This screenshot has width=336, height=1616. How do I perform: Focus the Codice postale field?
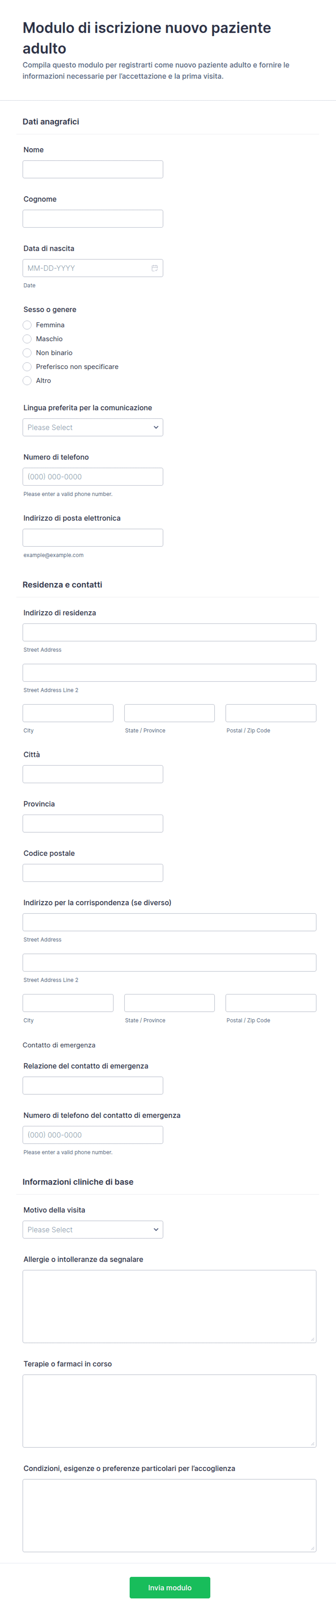tap(93, 873)
